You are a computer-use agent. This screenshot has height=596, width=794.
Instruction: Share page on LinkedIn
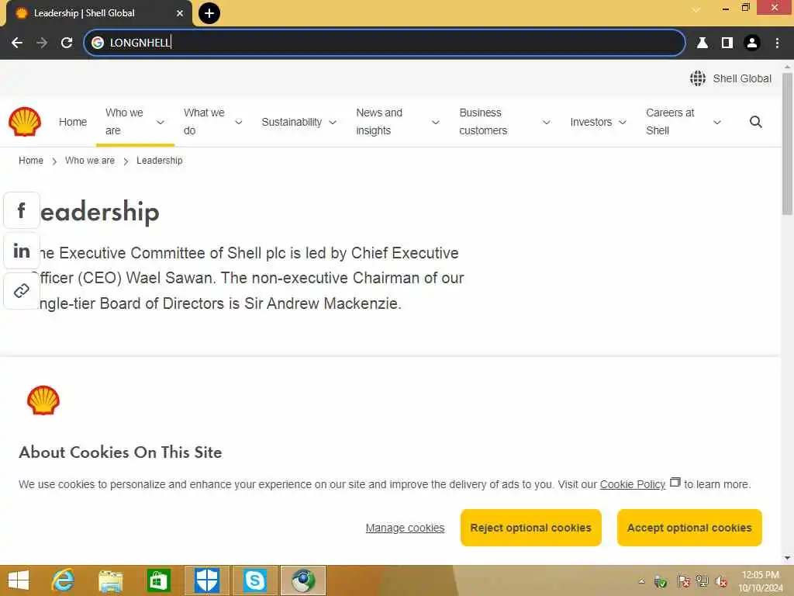coord(21,251)
